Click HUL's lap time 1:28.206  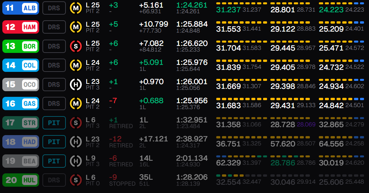pyautogui.click(x=192, y=177)
